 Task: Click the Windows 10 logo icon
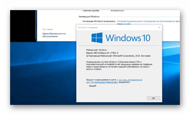click(x=97, y=38)
